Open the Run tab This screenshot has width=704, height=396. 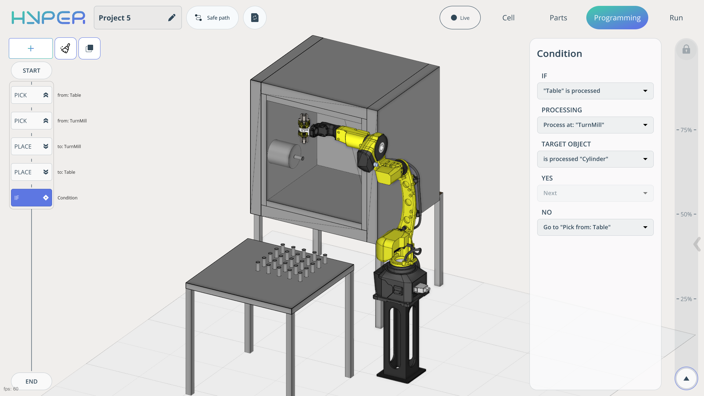coord(676,18)
